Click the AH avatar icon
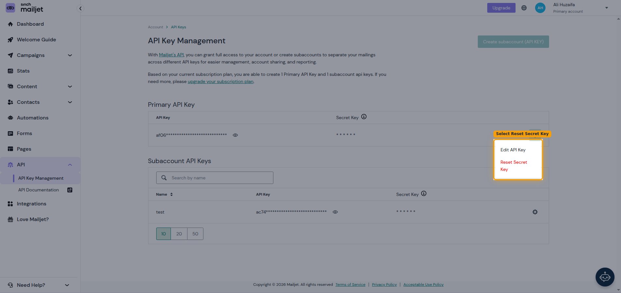Screen dimensions: 621x293 [540, 8]
